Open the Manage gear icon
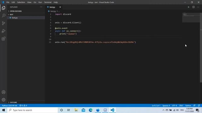This screenshot has width=202, height=113. pyautogui.click(x=3, y=100)
